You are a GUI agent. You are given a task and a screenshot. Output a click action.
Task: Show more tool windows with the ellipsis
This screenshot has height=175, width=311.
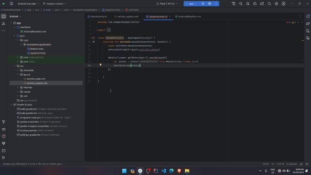coord(3,31)
